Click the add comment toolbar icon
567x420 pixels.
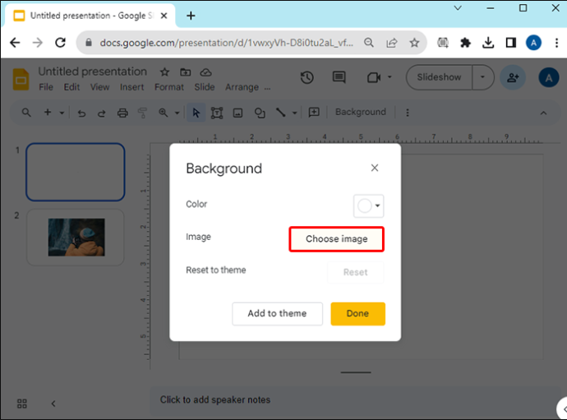[314, 112]
